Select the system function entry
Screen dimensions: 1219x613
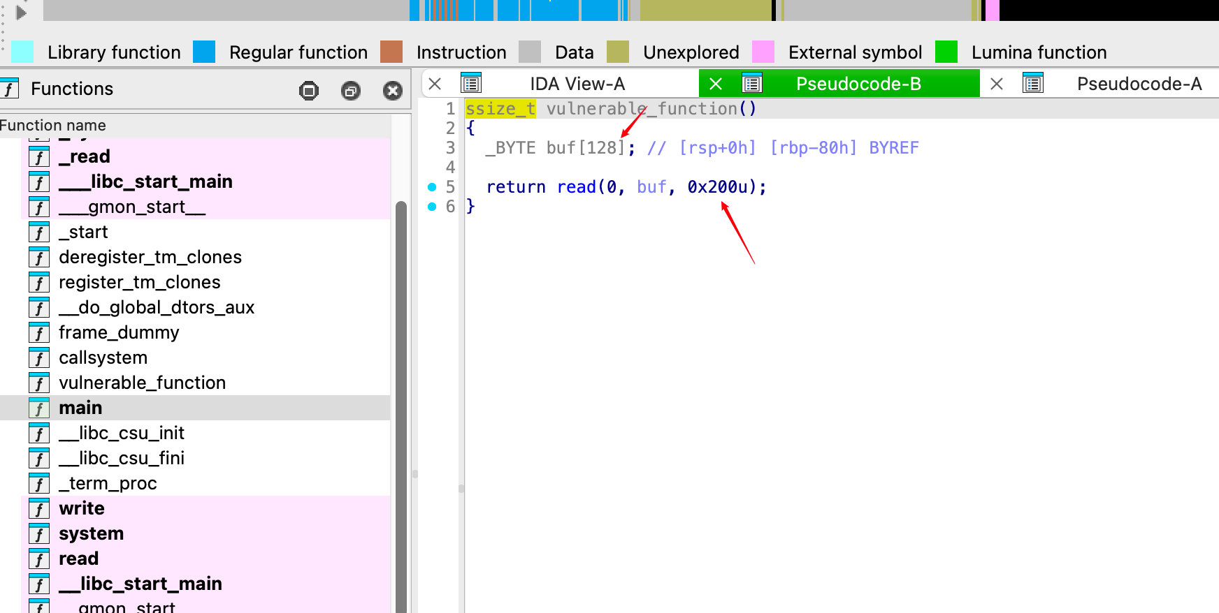[91, 534]
